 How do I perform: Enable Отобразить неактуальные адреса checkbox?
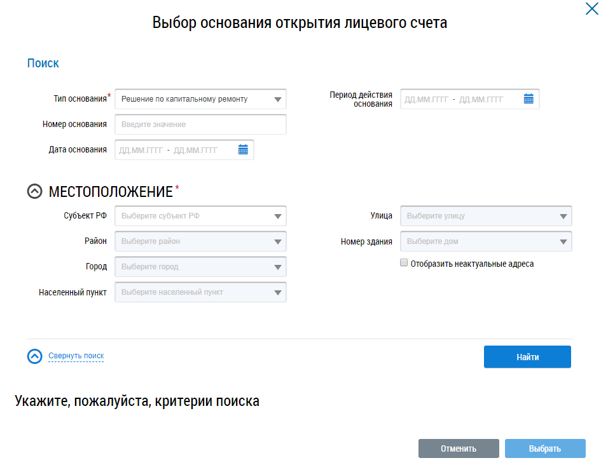click(x=403, y=263)
